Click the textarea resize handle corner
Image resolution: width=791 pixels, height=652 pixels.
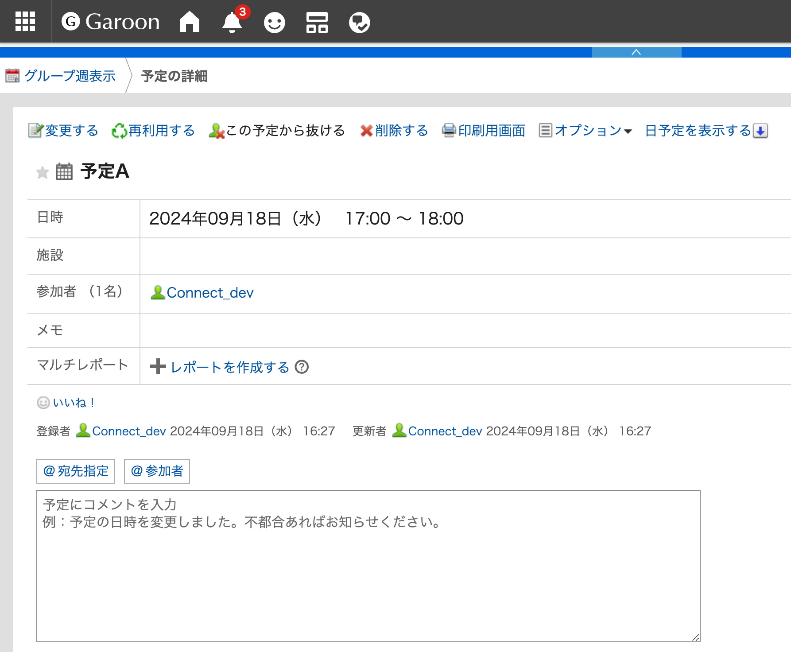(x=695, y=637)
